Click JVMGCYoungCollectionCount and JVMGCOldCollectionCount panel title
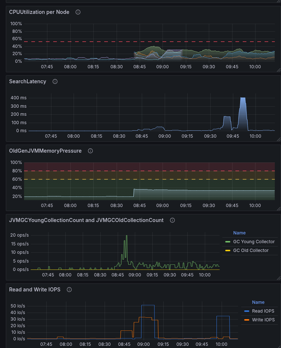The width and height of the screenshot is (281, 348). tap(86, 220)
